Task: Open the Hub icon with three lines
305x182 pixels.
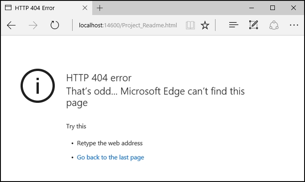Action: 234,25
